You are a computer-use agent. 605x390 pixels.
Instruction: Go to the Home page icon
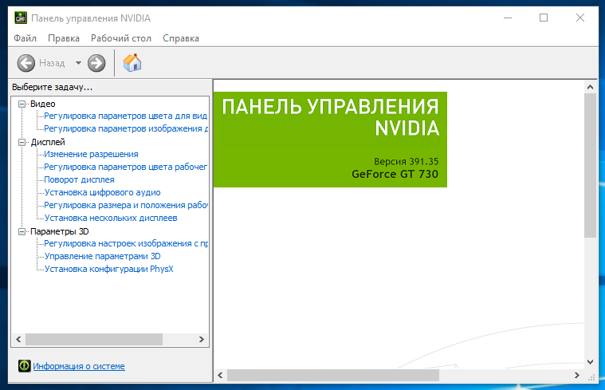[x=132, y=62]
